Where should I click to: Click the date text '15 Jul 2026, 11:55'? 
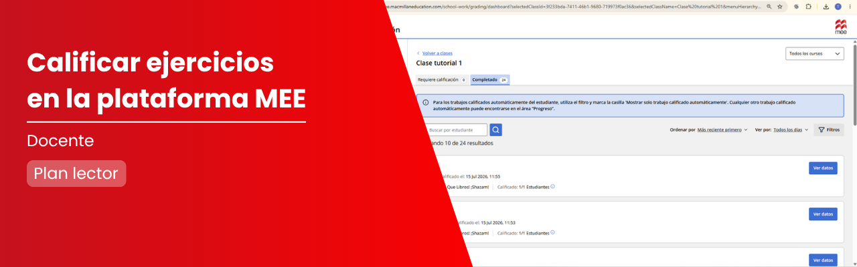[483, 177]
